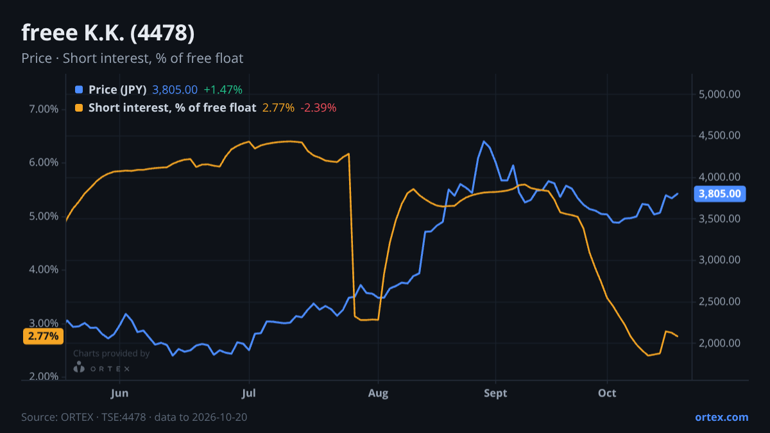Click the -2.39% short interest change
Viewport: 770px width, 433px height.
pyautogui.click(x=318, y=108)
